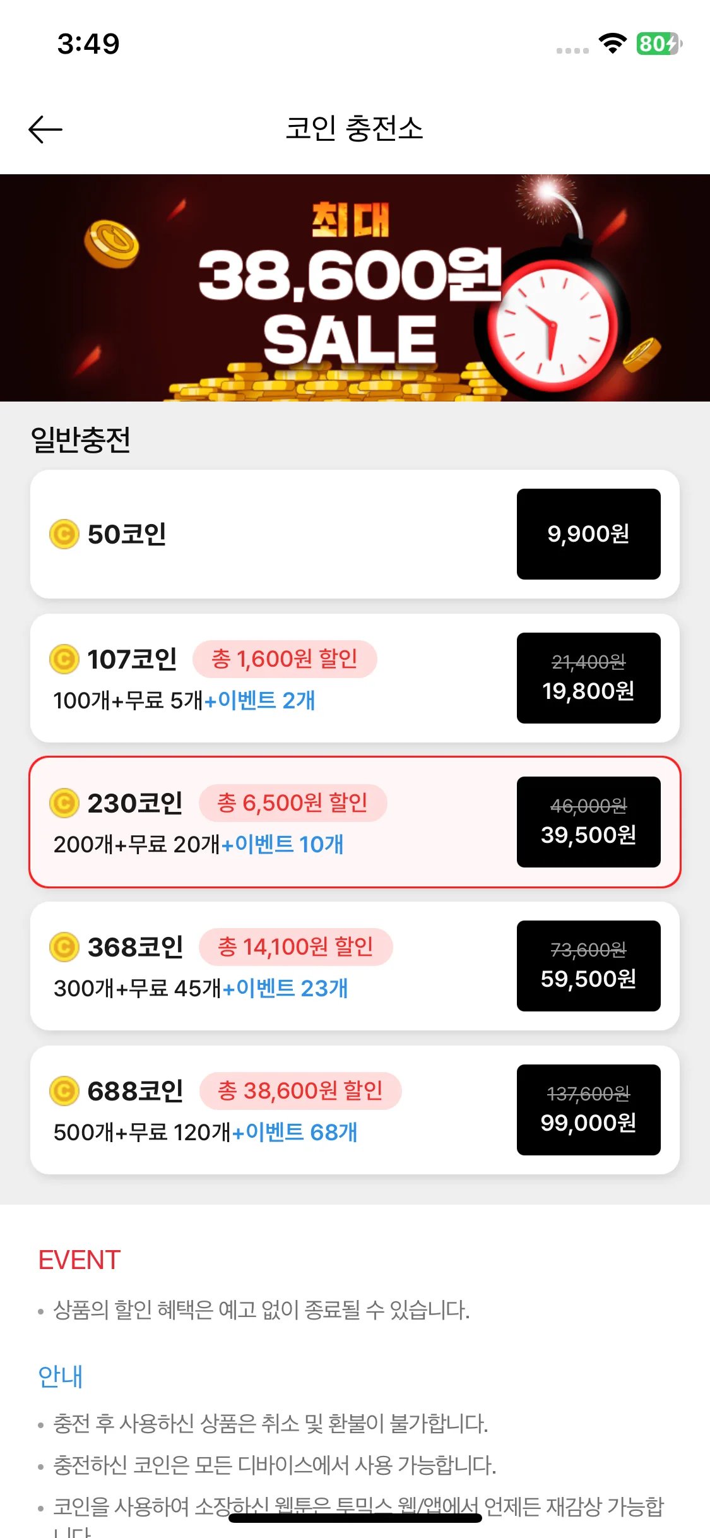Click the coin icon beside 688코인
Viewport: 710px width, 1538px height.
tap(64, 1091)
